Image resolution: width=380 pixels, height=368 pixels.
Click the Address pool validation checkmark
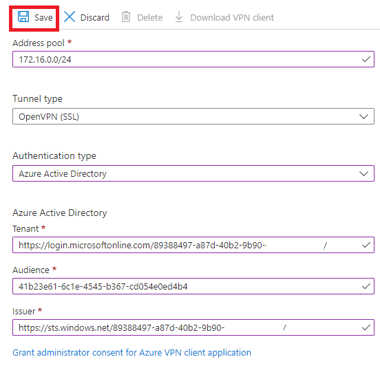click(366, 59)
